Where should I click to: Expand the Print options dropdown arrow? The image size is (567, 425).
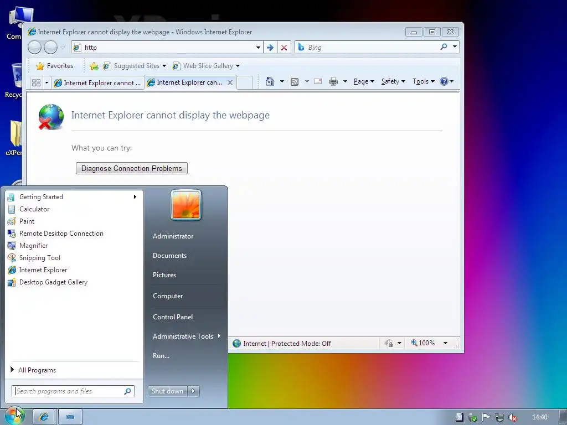(x=345, y=81)
